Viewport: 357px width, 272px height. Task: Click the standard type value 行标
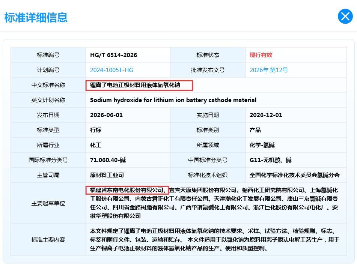click(96, 130)
